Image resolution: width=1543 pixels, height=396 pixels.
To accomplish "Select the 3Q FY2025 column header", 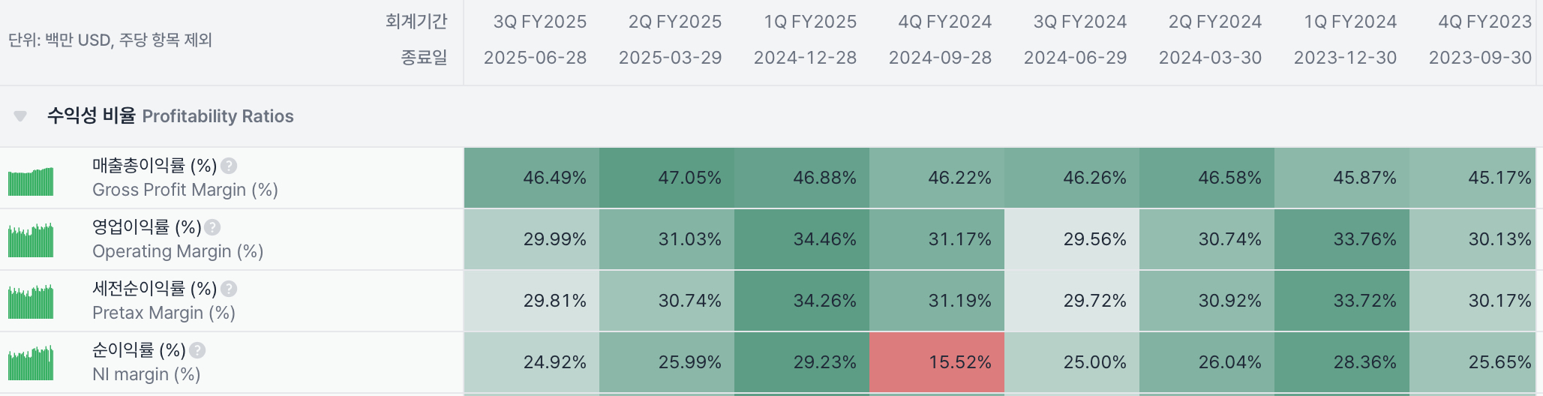I will tap(539, 22).
